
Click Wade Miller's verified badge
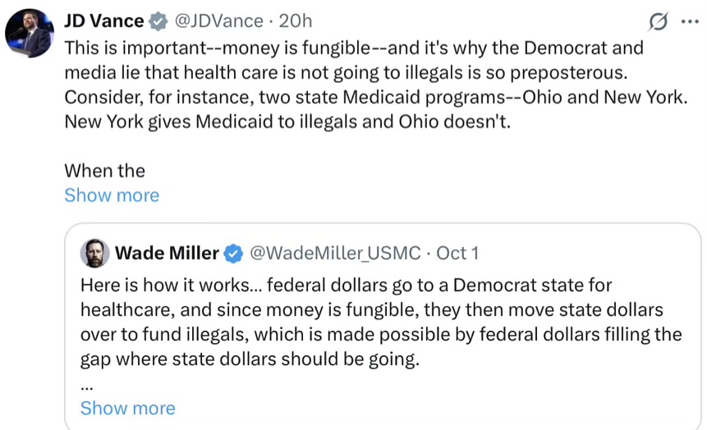click(x=233, y=254)
